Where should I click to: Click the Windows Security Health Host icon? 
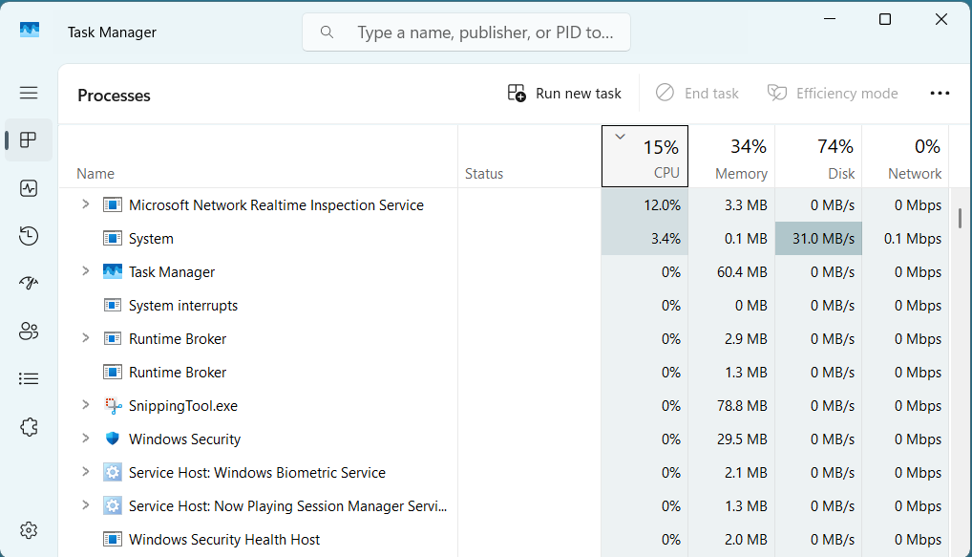click(x=113, y=540)
